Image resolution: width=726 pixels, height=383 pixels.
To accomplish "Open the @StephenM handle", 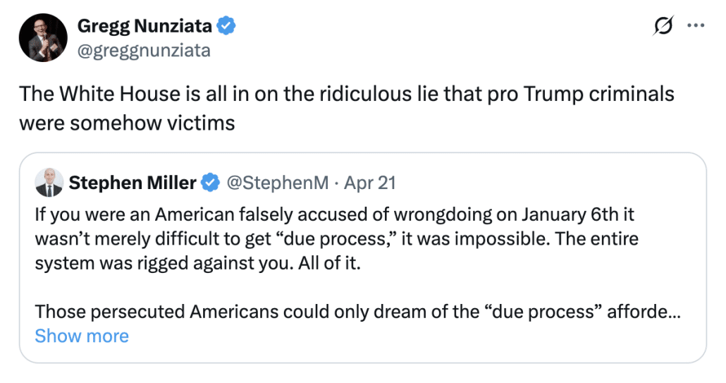I will [x=277, y=183].
